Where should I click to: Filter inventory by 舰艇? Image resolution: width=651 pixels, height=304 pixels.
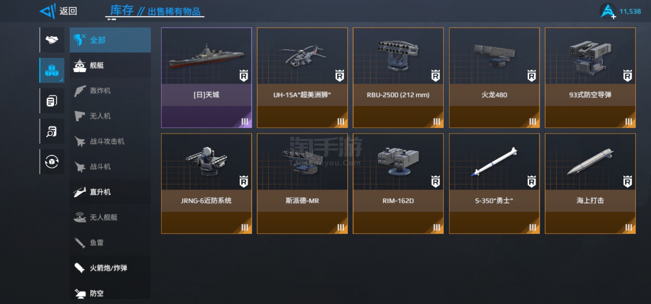pos(110,65)
